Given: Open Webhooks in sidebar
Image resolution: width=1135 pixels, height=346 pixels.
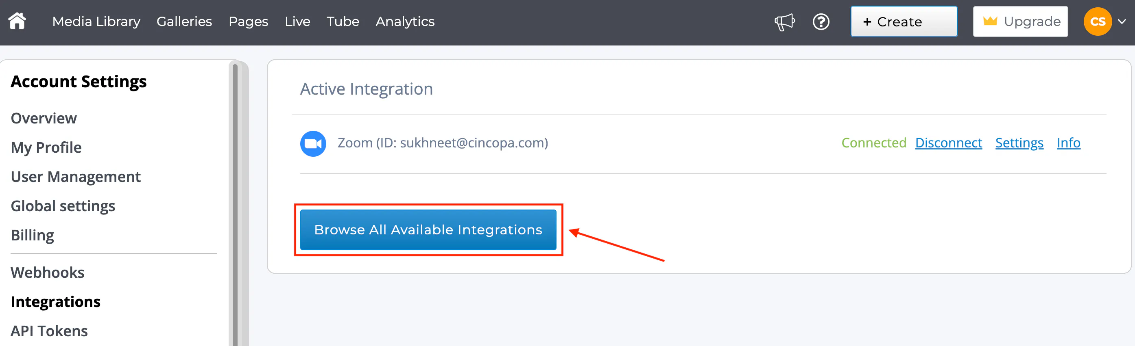Looking at the screenshot, I should pos(47,272).
